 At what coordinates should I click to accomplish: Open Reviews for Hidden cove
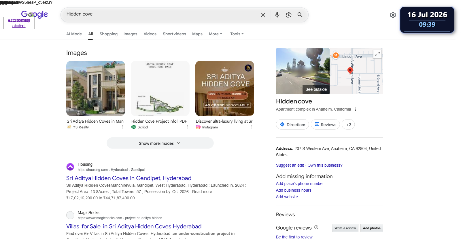(x=325, y=125)
